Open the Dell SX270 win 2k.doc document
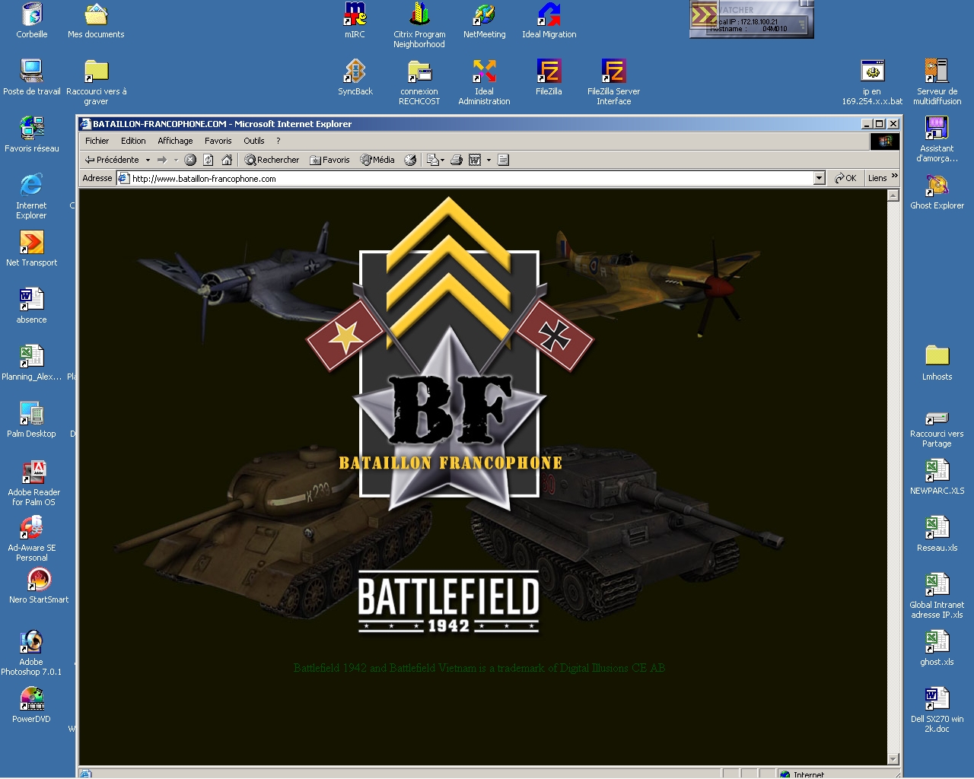This screenshot has width=974, height=779. coord(937,710)
